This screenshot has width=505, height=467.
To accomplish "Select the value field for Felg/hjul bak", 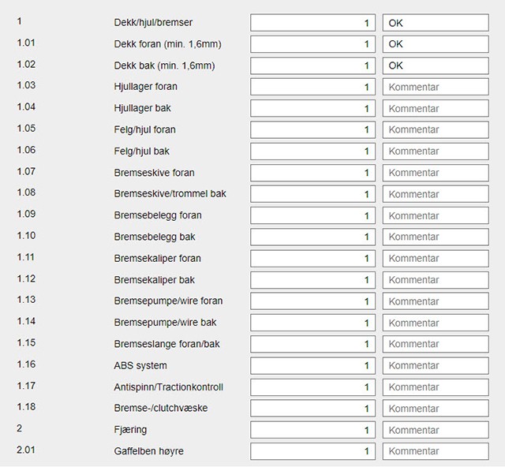I will (312, 151).
